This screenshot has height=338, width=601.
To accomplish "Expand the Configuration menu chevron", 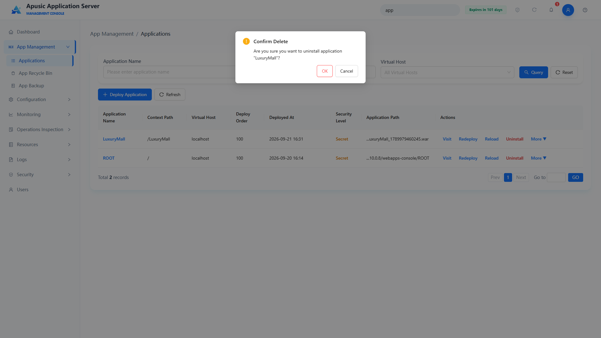I will click(x=69, y=100).
